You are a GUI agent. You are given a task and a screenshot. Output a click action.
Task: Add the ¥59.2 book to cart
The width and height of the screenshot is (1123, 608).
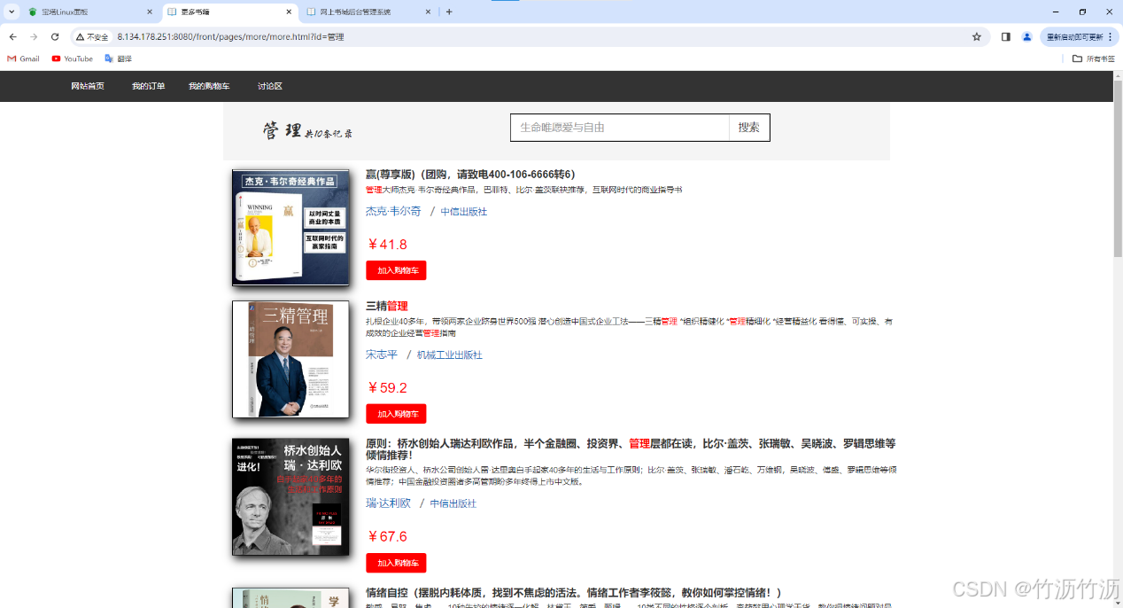396,414
